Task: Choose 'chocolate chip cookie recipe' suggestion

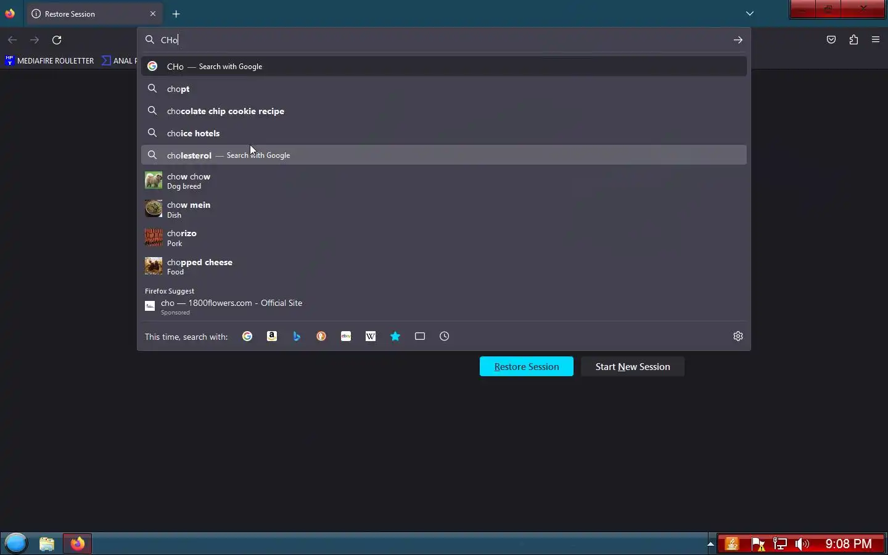Action: [444, 111]
